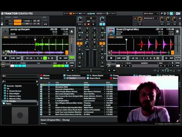Toggle the SYNC indicator on Deck A
Screen dimensions: 182x137
tap(6, 37)
